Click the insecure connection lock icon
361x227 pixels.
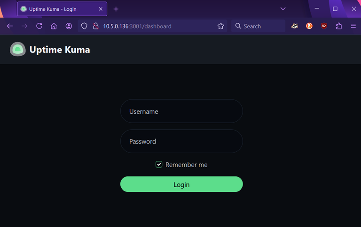click(95, 26)
